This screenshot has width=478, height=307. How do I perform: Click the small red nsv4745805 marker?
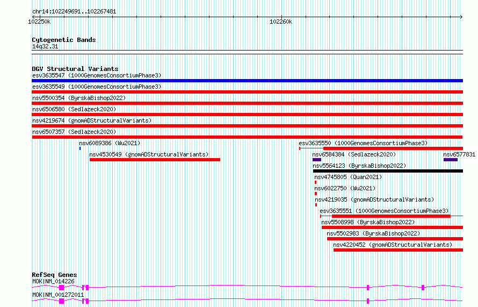point(315,182)
